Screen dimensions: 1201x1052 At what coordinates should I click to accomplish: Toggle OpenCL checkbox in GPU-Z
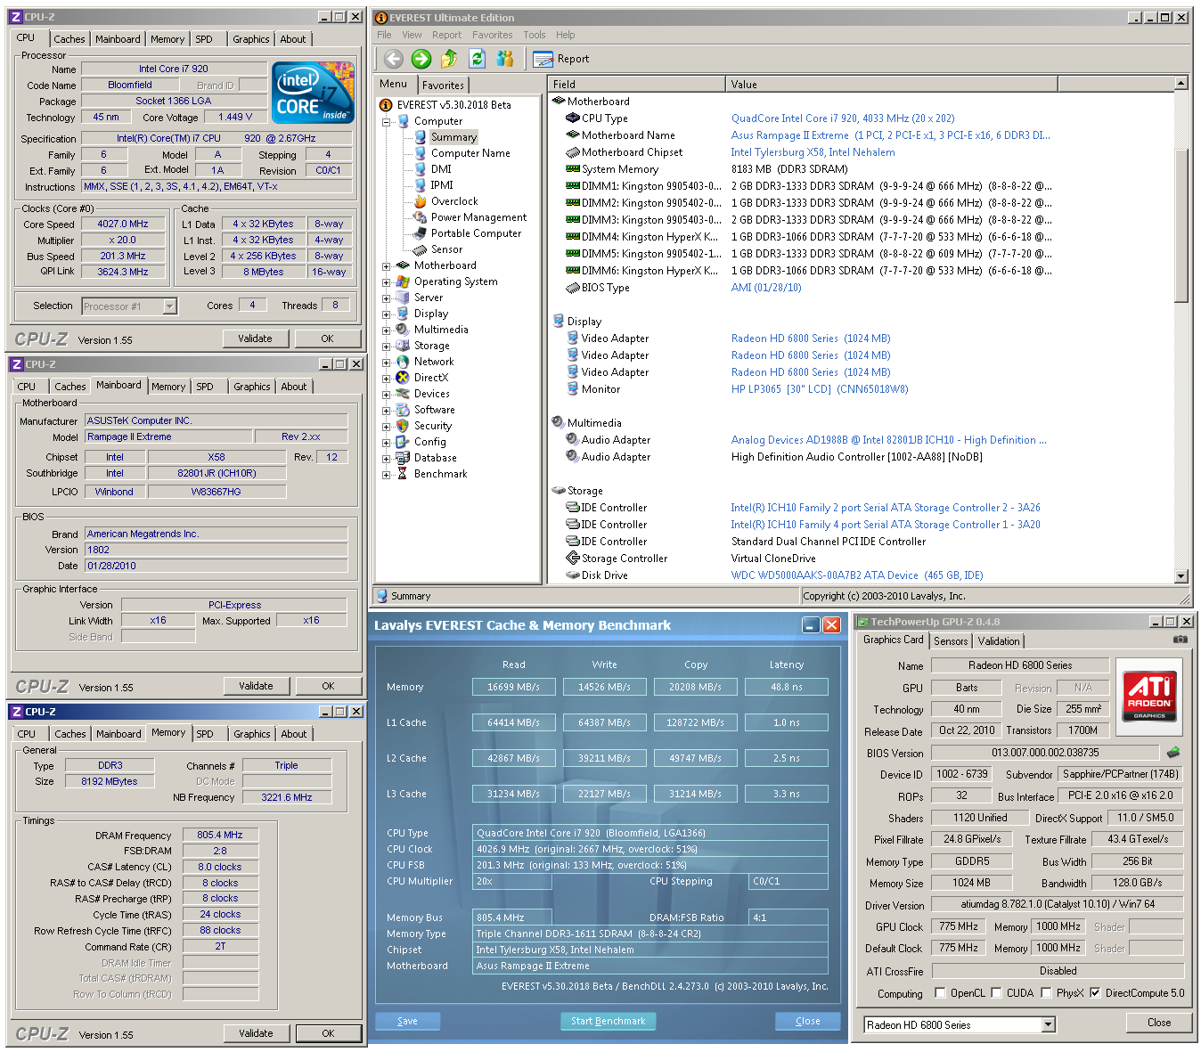point(940,992)
